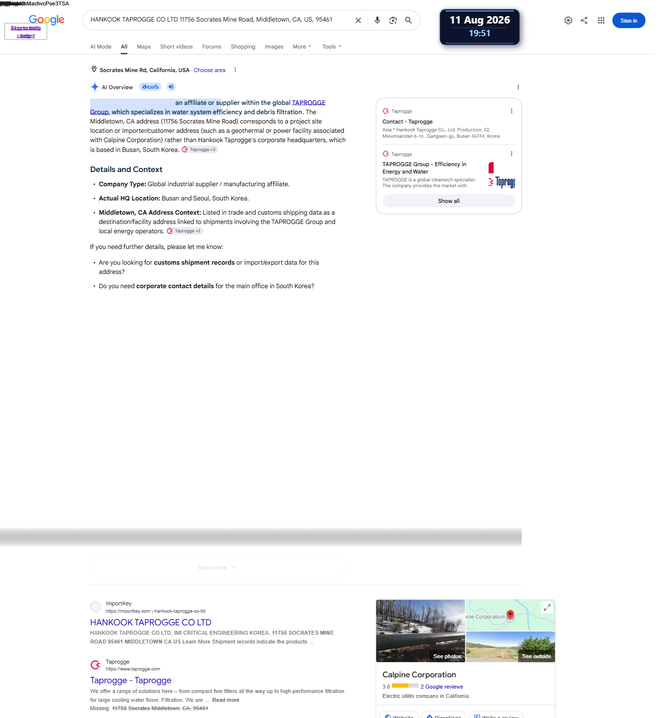This screenshot has height=718, width=661.
Task: Open Taprogge +2 citation after energy operators
Action: click(x=184, y=231)
